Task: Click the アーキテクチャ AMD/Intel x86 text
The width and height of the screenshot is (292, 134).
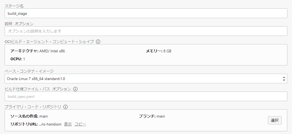Action: [x=38, y=51]
